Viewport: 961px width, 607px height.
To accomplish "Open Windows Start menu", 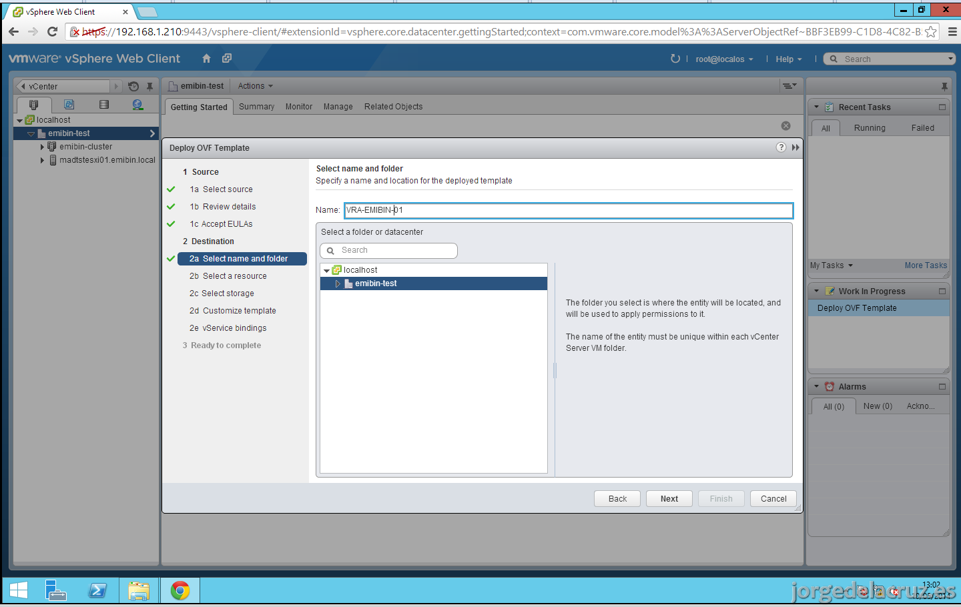I will 19,591.
